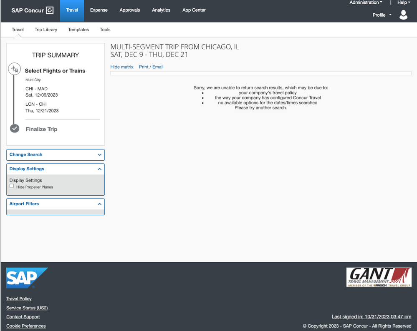Open Templates sub-tab
Screen dimensions: 417x331
click(x=78, y=30)
